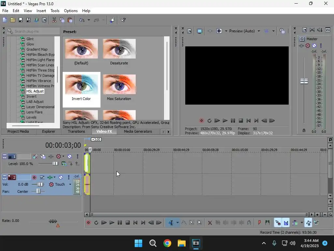Open audio track 2 FX dropdown arrow

pyautogui.click(x=54, y=177)
